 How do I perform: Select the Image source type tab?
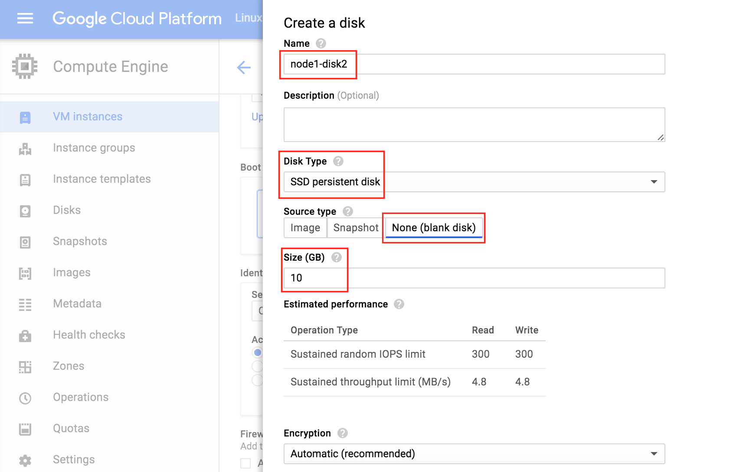click(305, 228)
